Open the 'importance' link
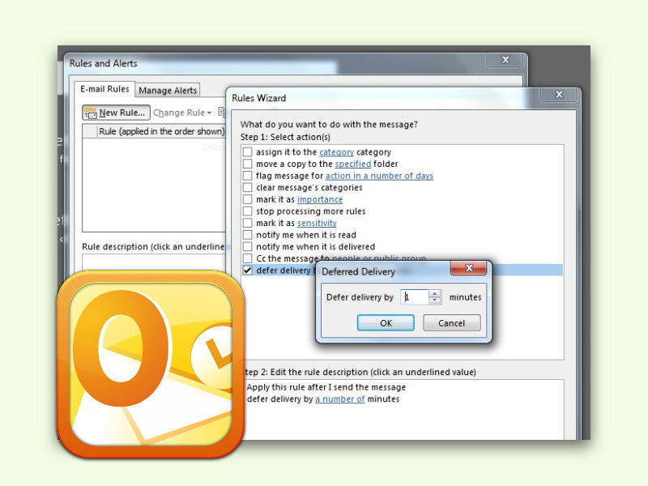 [x=320, y=199]
